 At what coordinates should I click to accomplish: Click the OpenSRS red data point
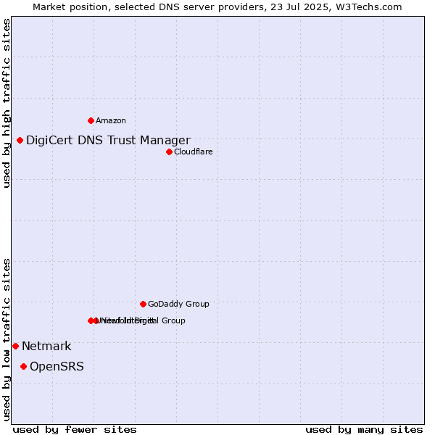pos(24,367)
